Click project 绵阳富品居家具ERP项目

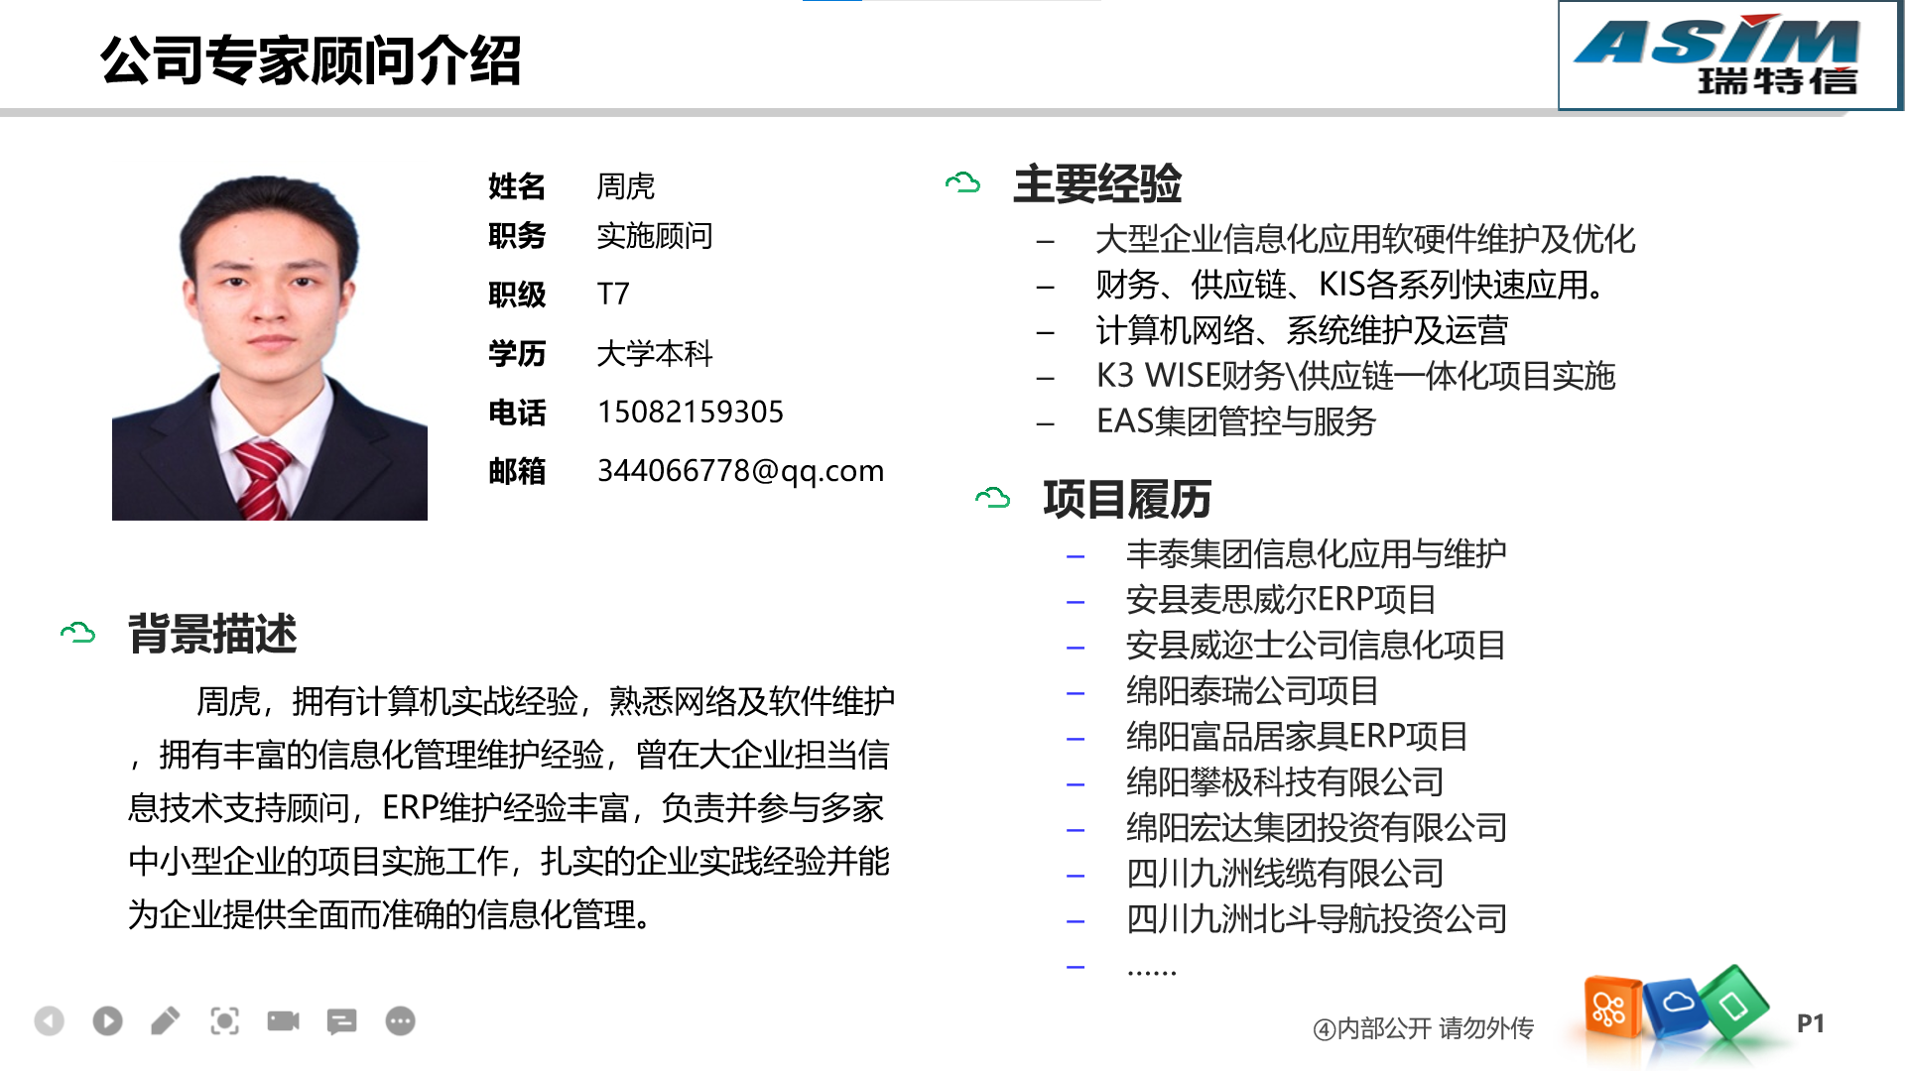click(x=1297, y=736)
